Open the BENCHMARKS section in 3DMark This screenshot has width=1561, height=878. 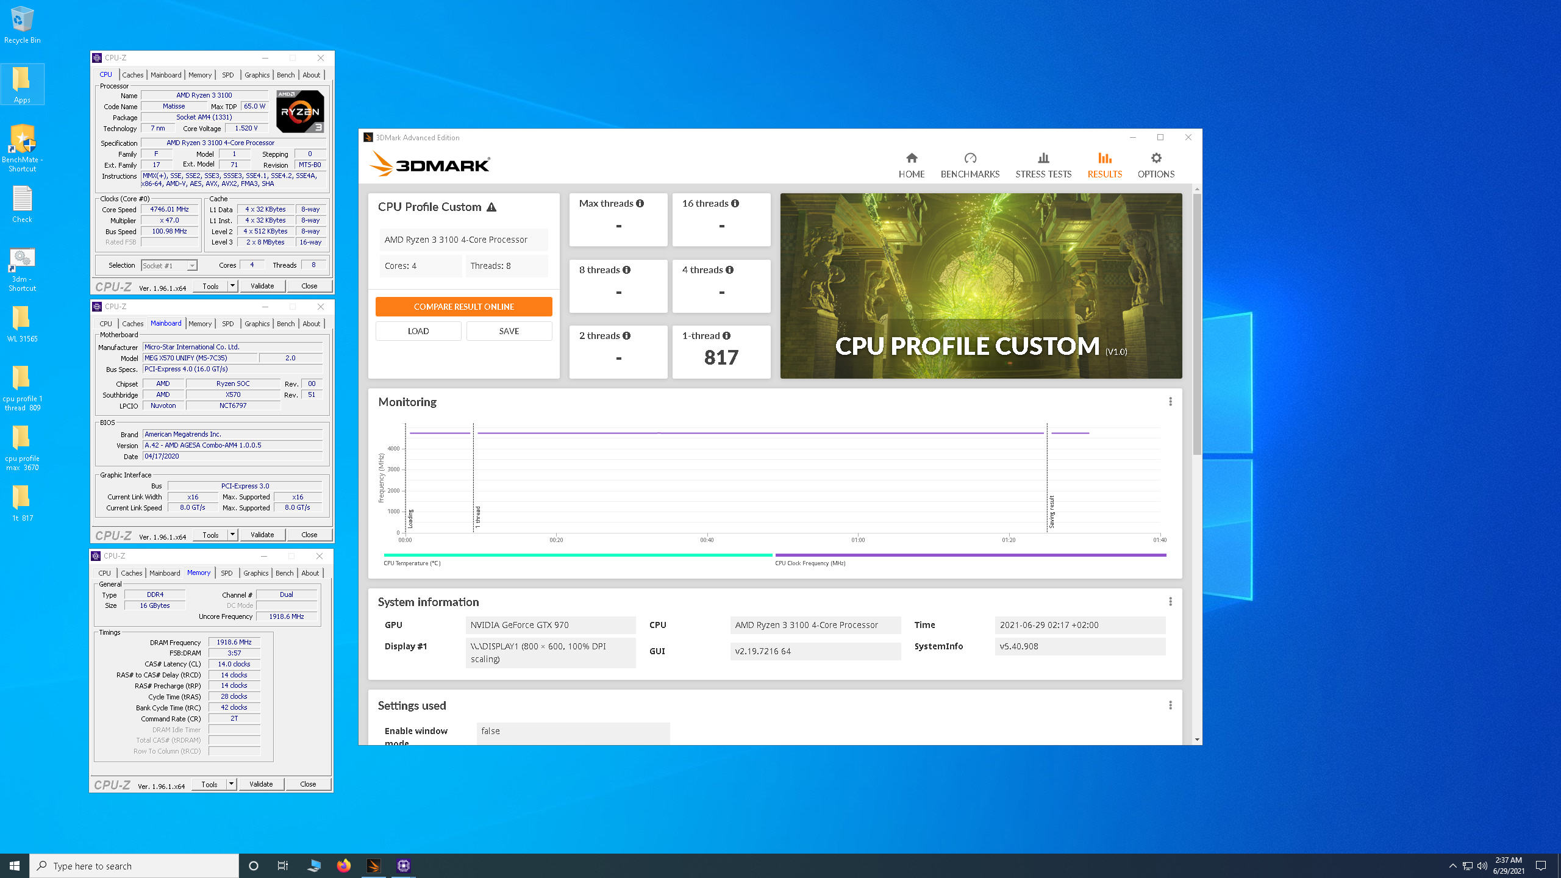970,165
